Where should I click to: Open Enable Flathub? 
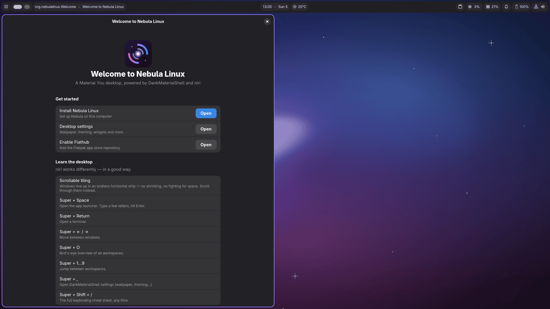click(206, 145)
